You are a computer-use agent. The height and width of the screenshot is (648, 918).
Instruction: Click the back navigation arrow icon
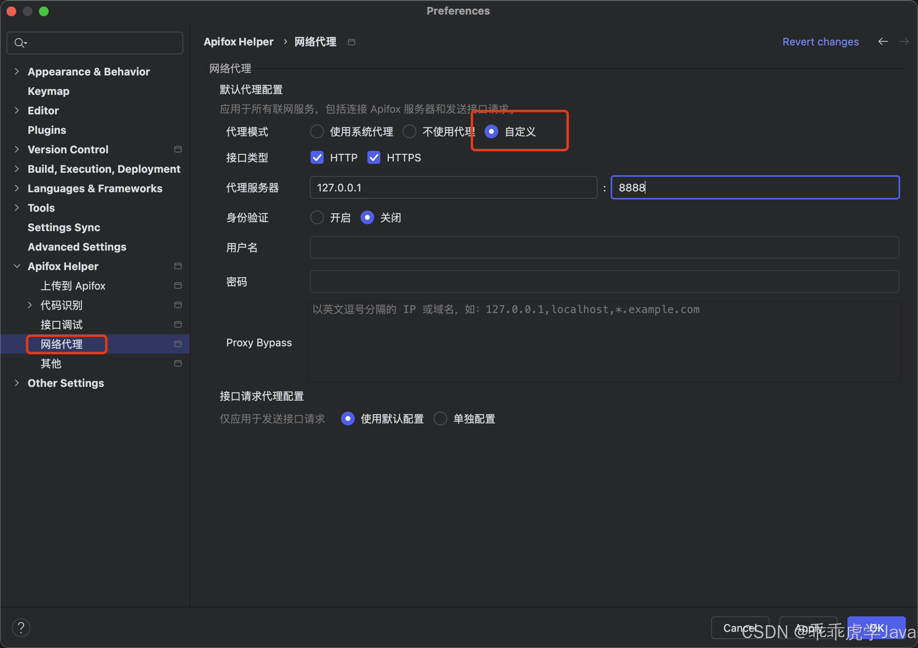[x=883, y=41]
